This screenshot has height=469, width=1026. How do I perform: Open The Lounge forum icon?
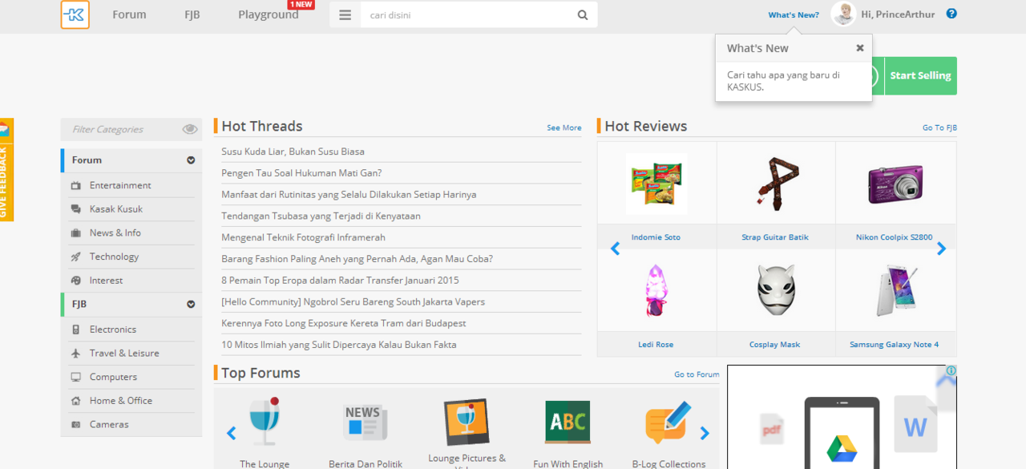point(265,422)
